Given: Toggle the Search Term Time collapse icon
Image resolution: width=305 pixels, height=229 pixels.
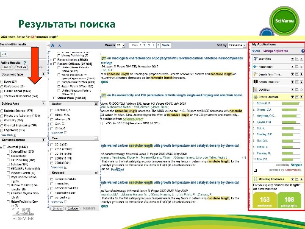Looking at the screenshot, I should coord(302,74).
